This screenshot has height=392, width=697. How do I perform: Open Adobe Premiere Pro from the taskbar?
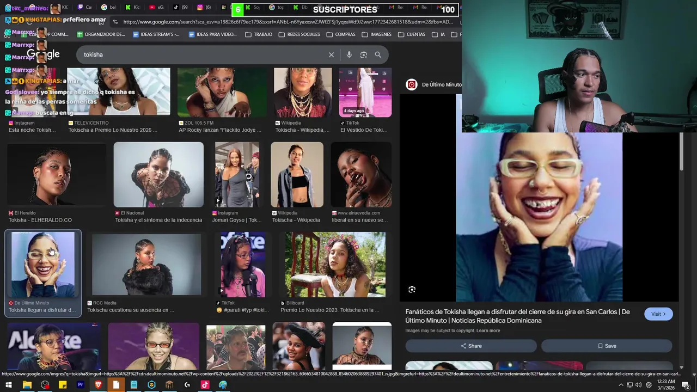(81, 385)
